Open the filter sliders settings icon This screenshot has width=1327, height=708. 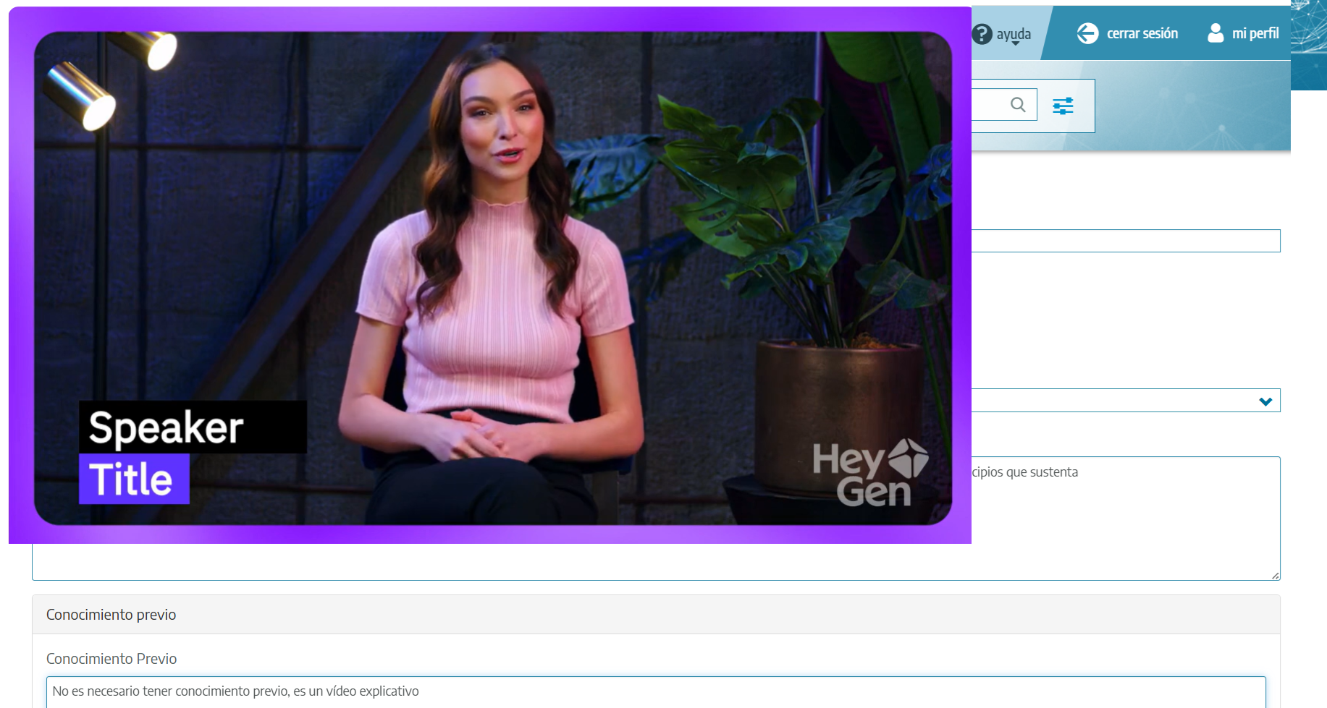tap(1063, 106)
